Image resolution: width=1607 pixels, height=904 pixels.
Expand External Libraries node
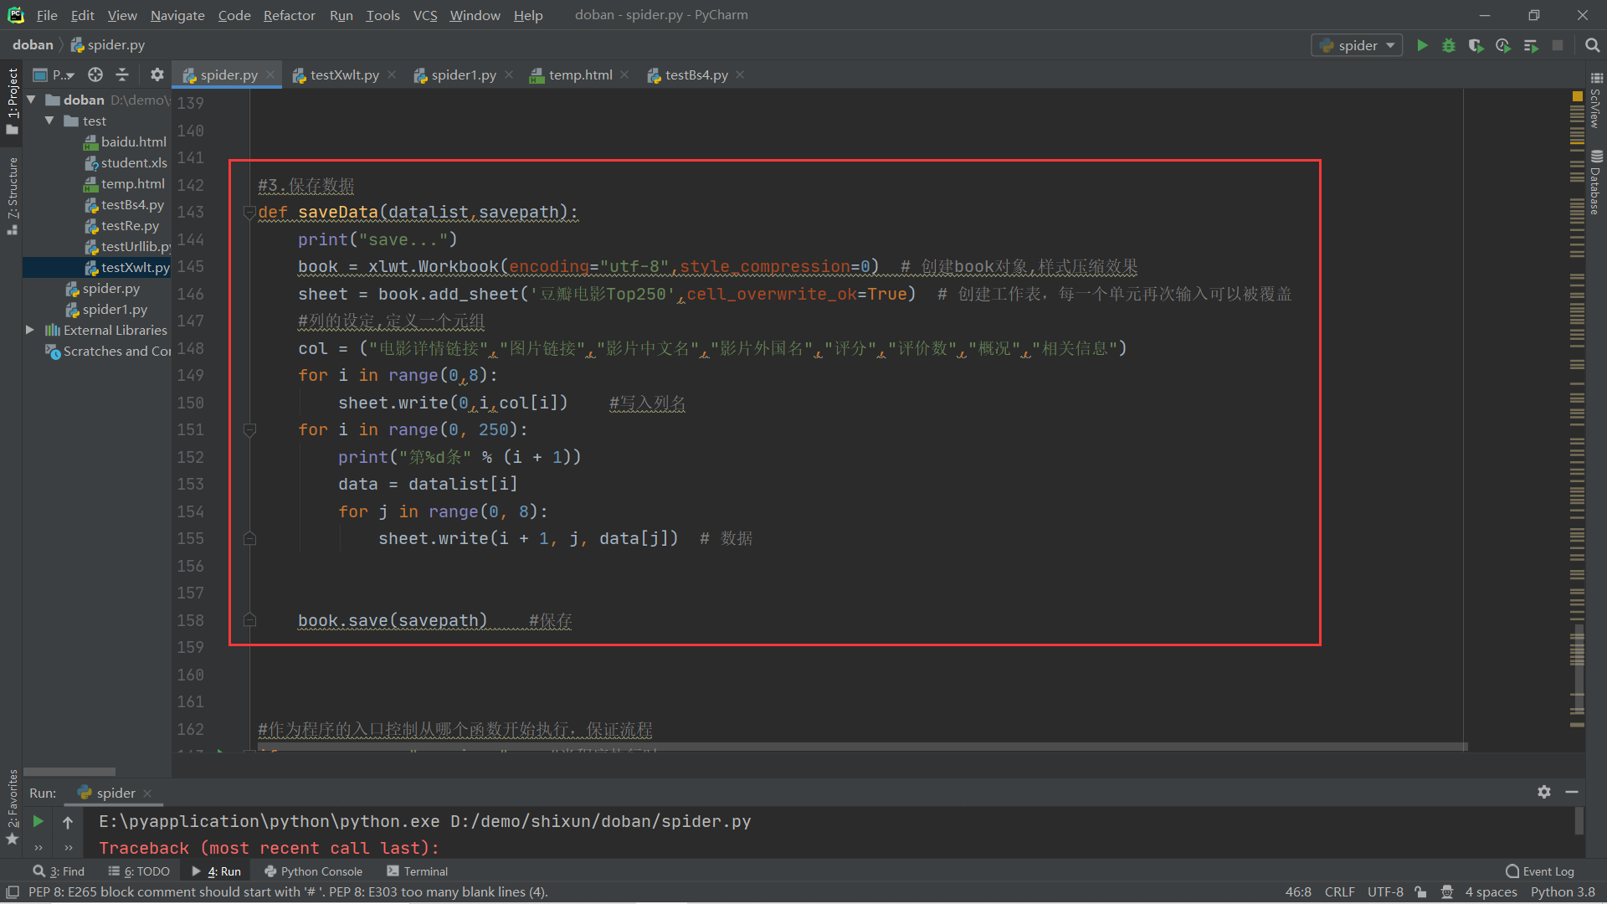30,330
